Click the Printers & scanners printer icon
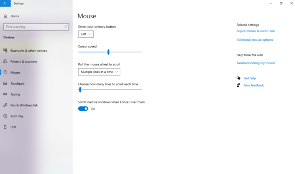The image size is (295, 174). coord(5,61)
